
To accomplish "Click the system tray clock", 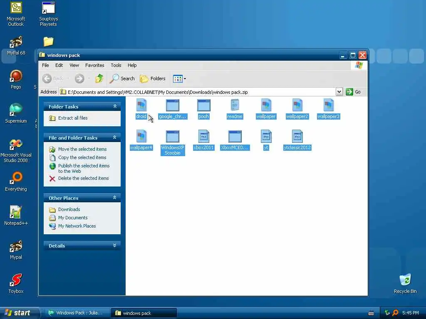I will click(x=410, y=313).
